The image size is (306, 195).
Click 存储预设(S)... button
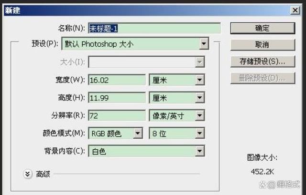pyautogui.click(x=262, y=62)
